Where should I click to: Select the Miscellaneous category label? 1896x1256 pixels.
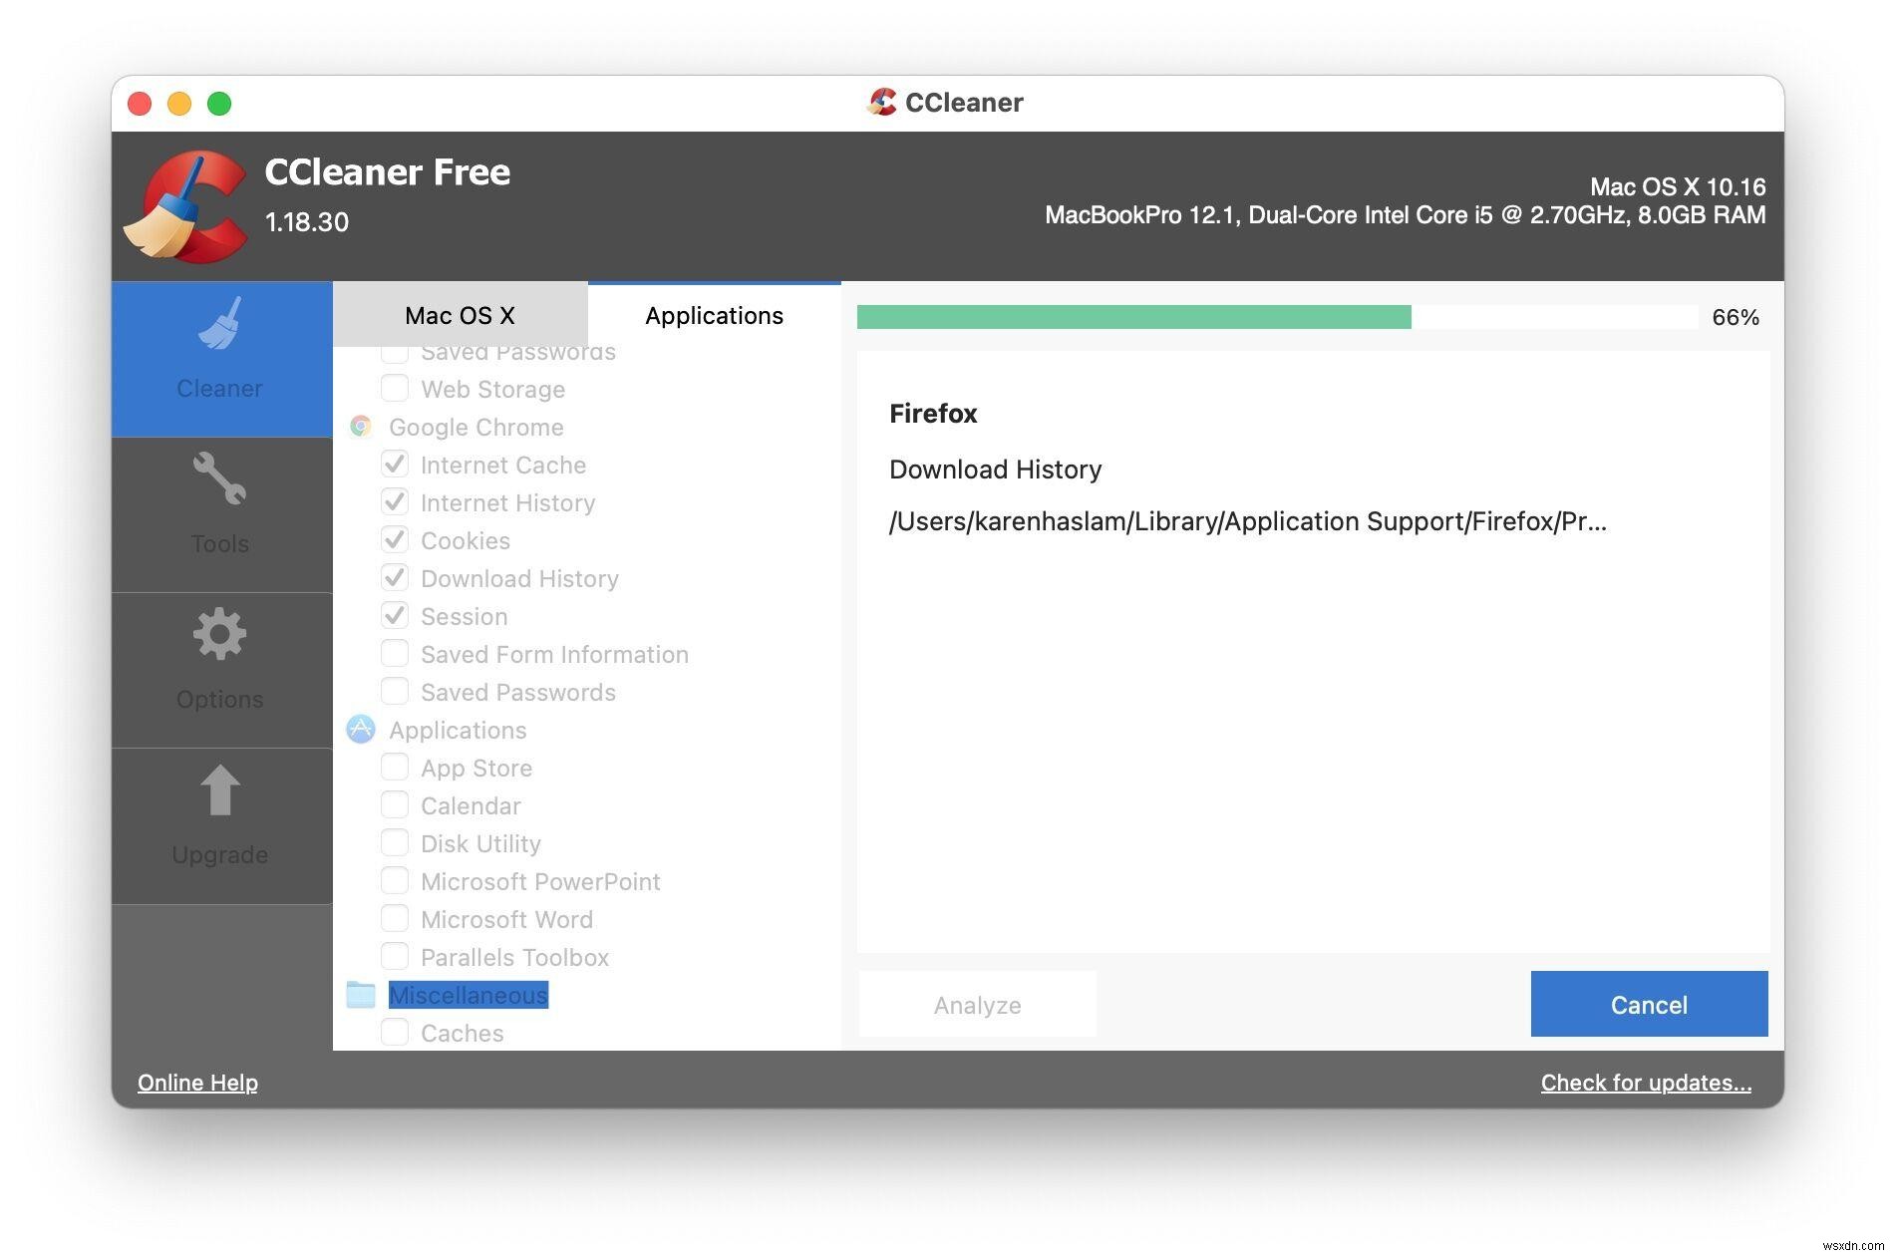468,995
